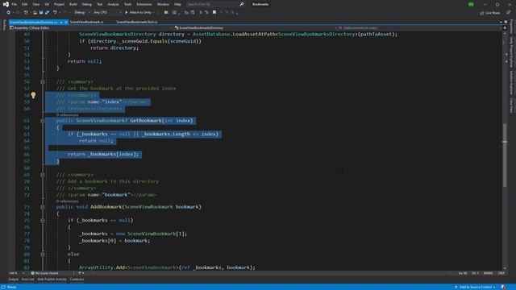The height and width of the screenshot is (290, 516).
Task: Open the Build menu
Action: (73, 4)
